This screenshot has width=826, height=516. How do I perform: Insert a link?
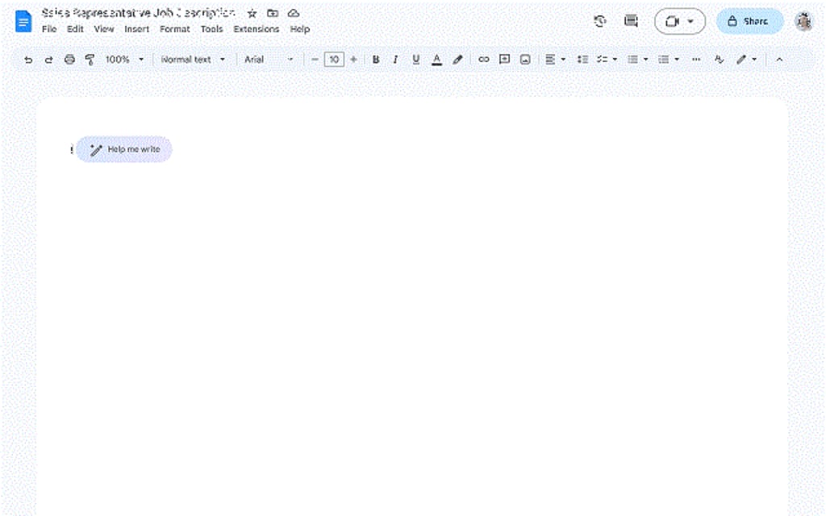[484, 60]
